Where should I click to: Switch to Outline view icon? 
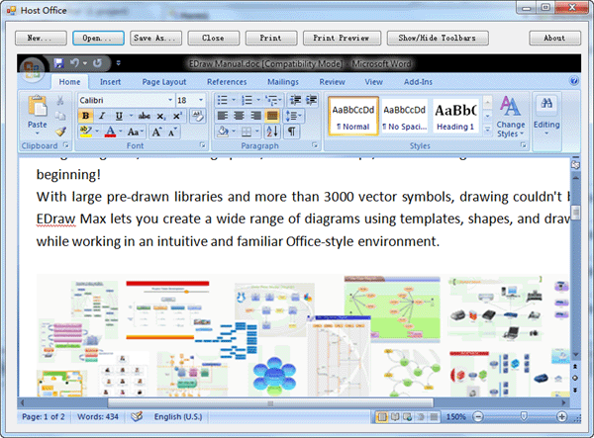pos(421,417)
